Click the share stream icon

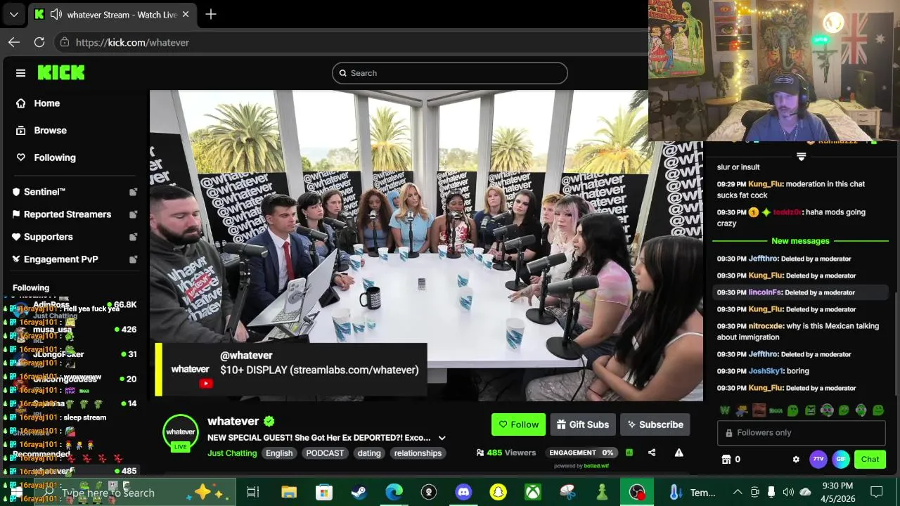click(x=652, y=453)
